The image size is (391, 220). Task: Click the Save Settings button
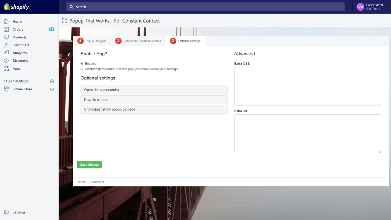(x=90, y=164)
